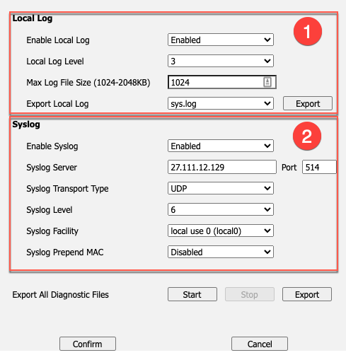Click the Local Log Level label
The width and height of the screenshot is (346, 355).
[55, 62]
